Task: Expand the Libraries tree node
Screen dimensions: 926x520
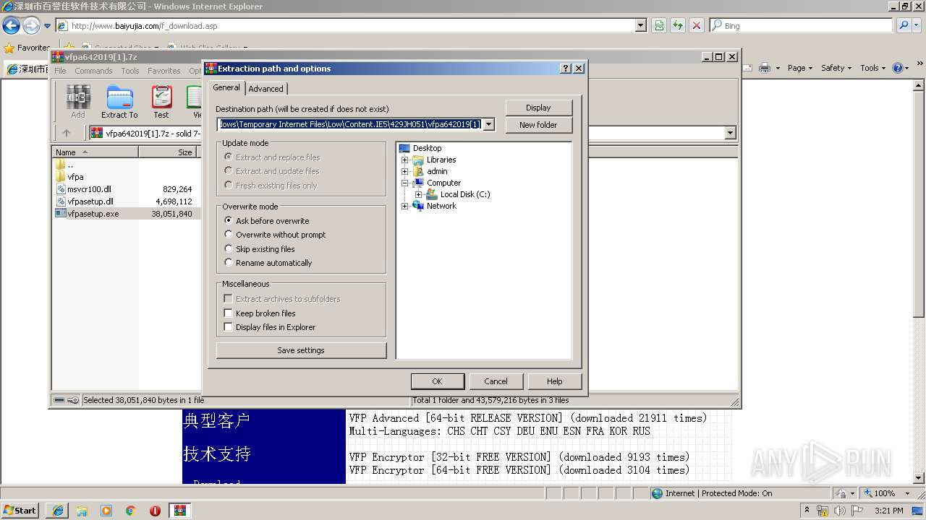Action: click(x=405, y=160)
